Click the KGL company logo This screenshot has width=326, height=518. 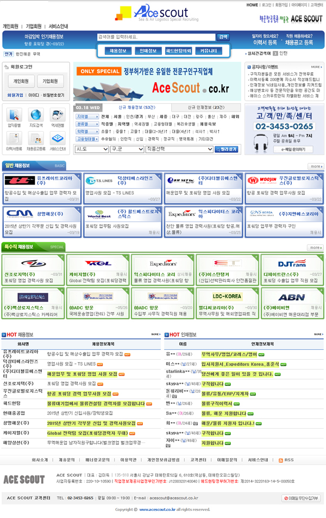[x=98, y=263]
